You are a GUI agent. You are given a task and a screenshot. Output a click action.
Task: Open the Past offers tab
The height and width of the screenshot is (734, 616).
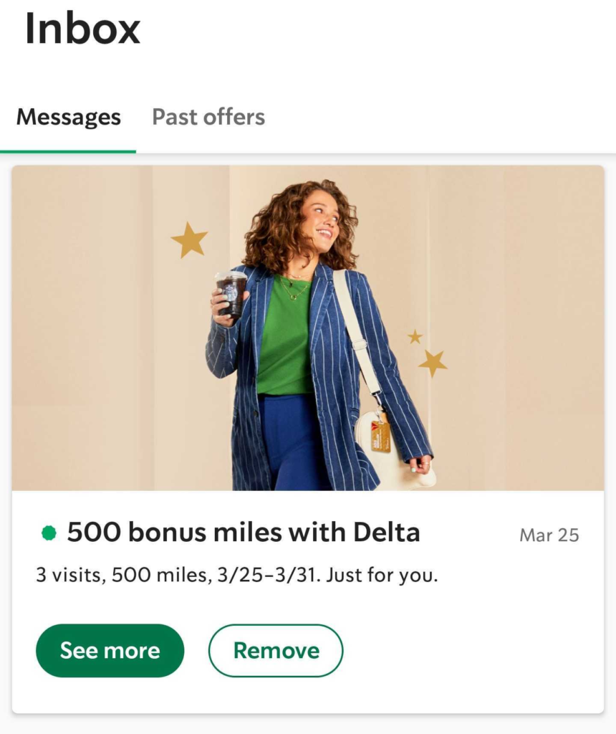[208, 117]
